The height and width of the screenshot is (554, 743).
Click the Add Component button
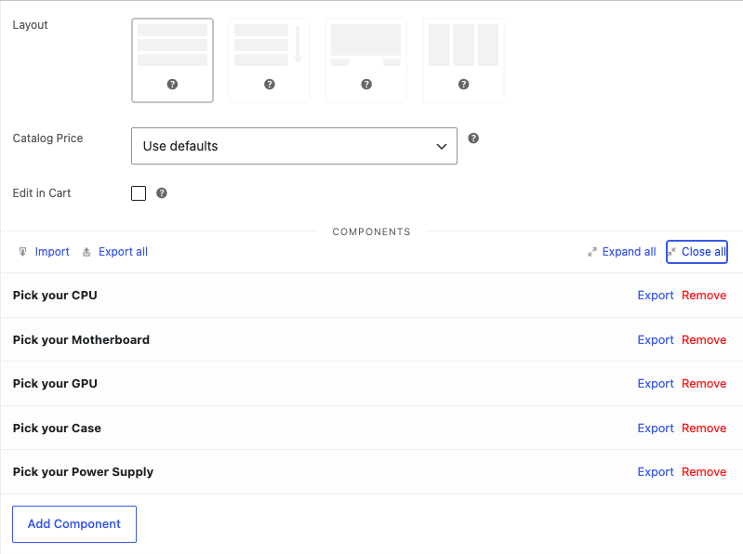[x=74, y=524]
